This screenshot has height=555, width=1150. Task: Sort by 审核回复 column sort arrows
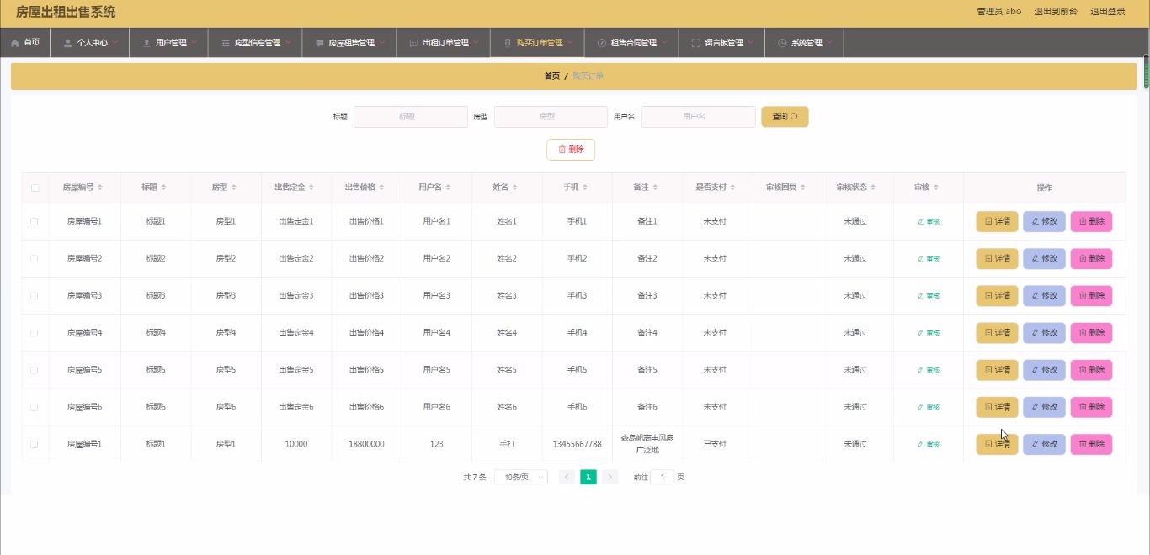[x=804, y=188]
